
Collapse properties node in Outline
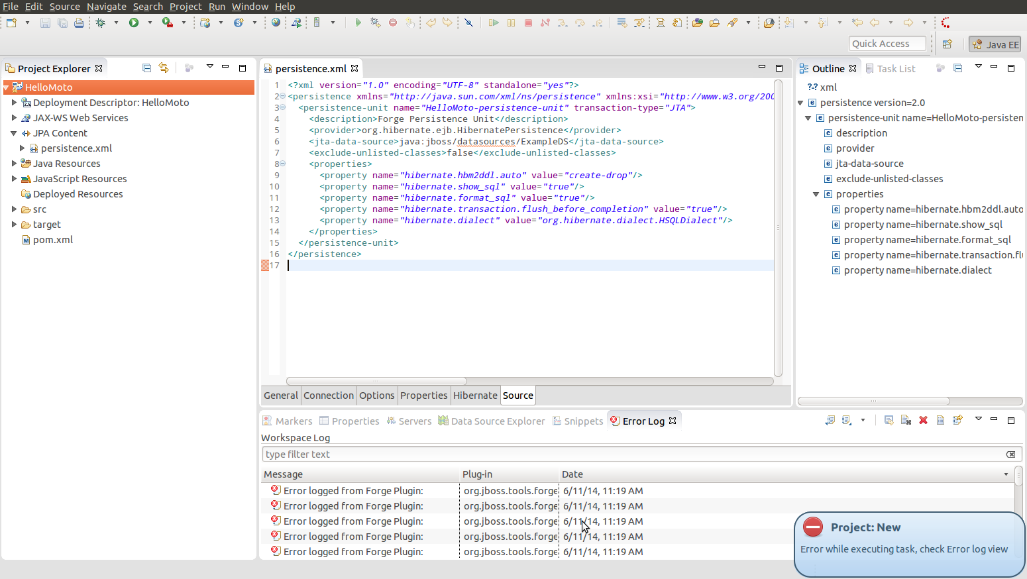(816, 194)
